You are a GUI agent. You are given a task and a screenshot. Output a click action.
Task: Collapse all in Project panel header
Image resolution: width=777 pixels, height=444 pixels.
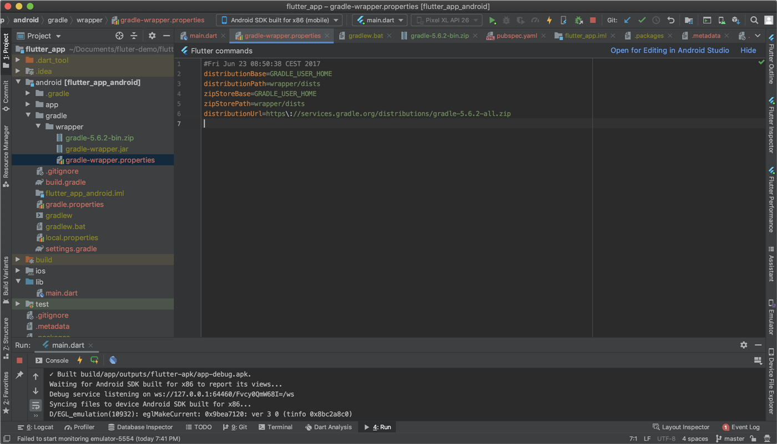coord(134,36)
